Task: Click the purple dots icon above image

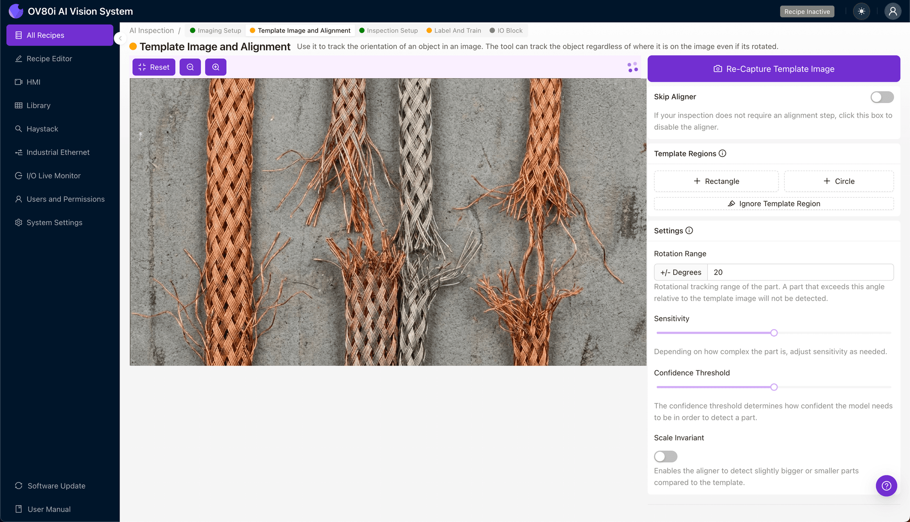Action: (x=633, y=67)
